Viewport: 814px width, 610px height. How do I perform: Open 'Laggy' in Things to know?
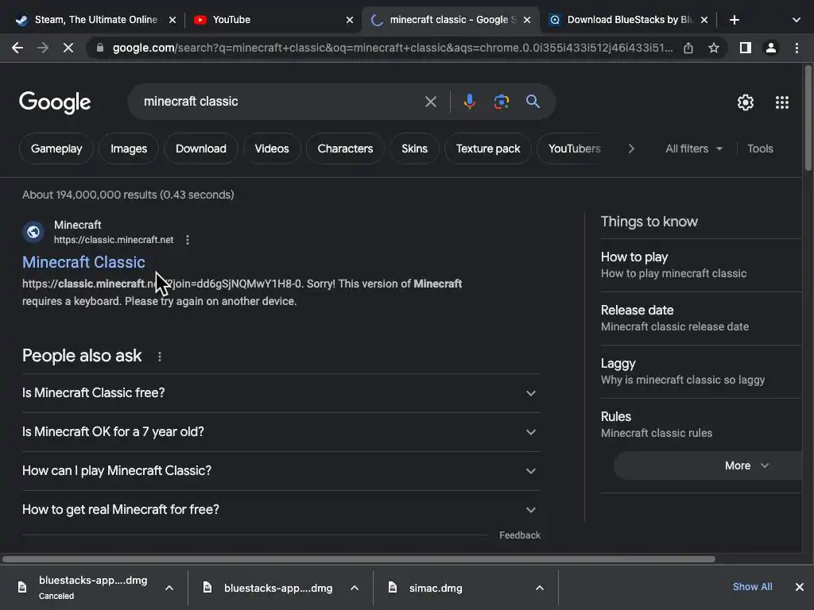[x=701, y=372]
